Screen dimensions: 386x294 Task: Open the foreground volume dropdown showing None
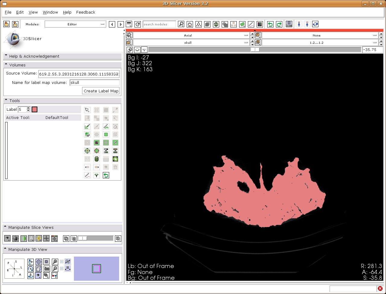(320, 35)
